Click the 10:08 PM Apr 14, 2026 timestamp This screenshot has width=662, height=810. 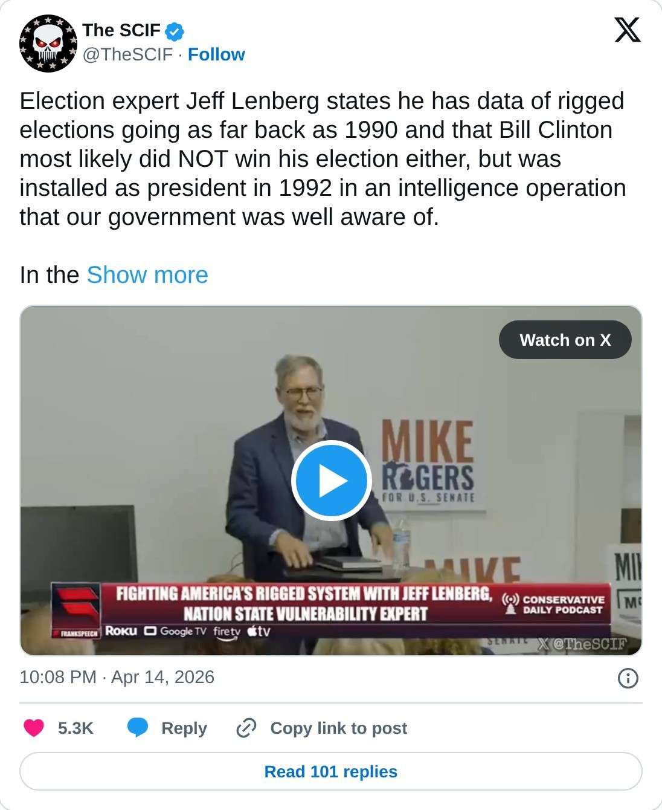(x=117, y=677)
